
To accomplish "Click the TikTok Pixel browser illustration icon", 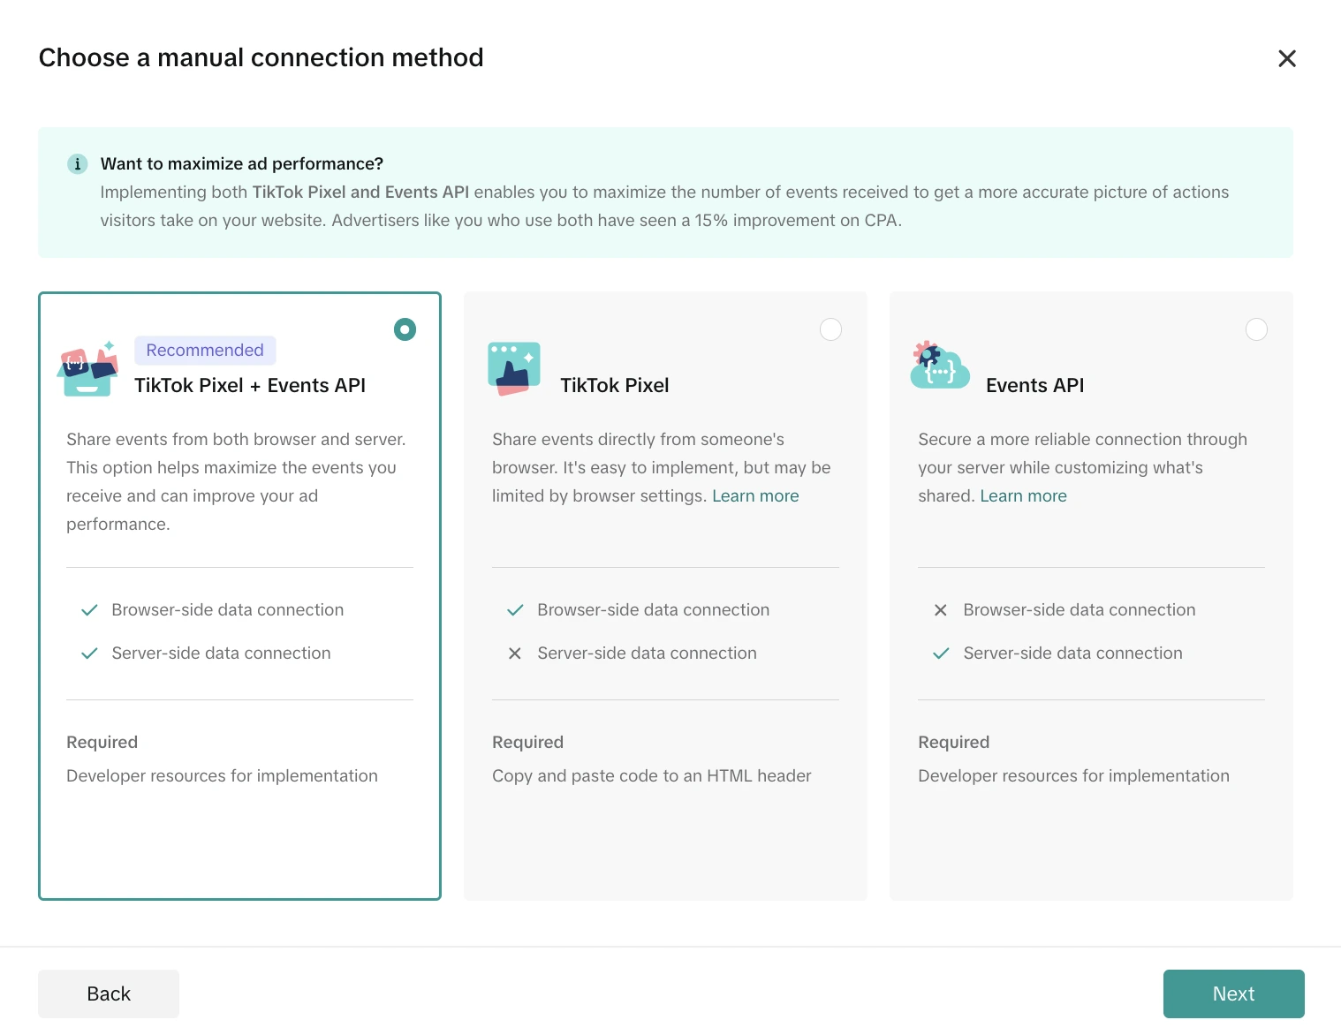I will (x=514, y=368).
